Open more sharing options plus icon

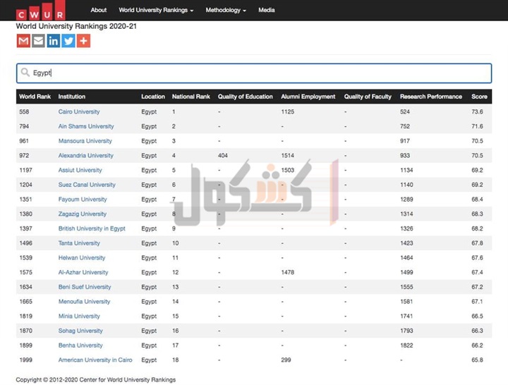coord(83,41)
